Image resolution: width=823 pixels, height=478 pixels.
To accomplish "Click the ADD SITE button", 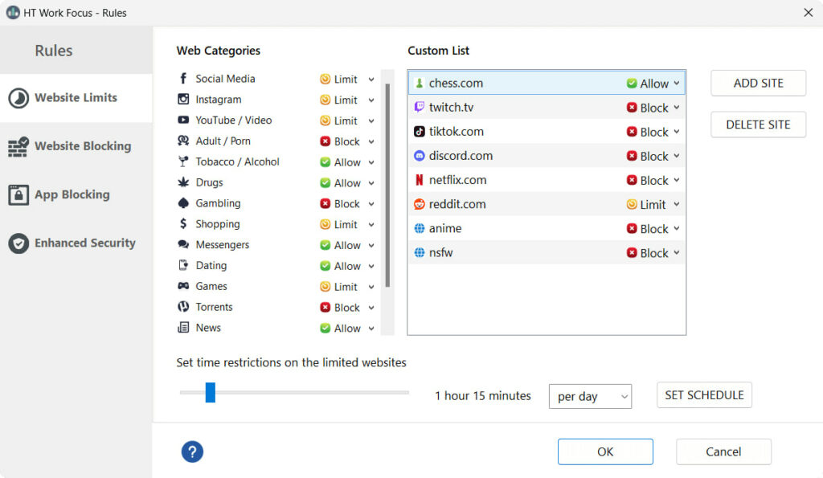I will pos(758,83).
